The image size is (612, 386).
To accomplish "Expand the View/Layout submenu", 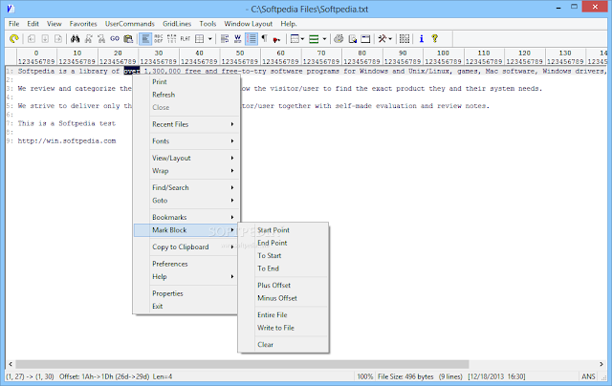I will pos(186,158).
